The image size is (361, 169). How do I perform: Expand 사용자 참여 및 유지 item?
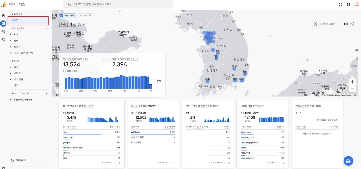point(11,53)
